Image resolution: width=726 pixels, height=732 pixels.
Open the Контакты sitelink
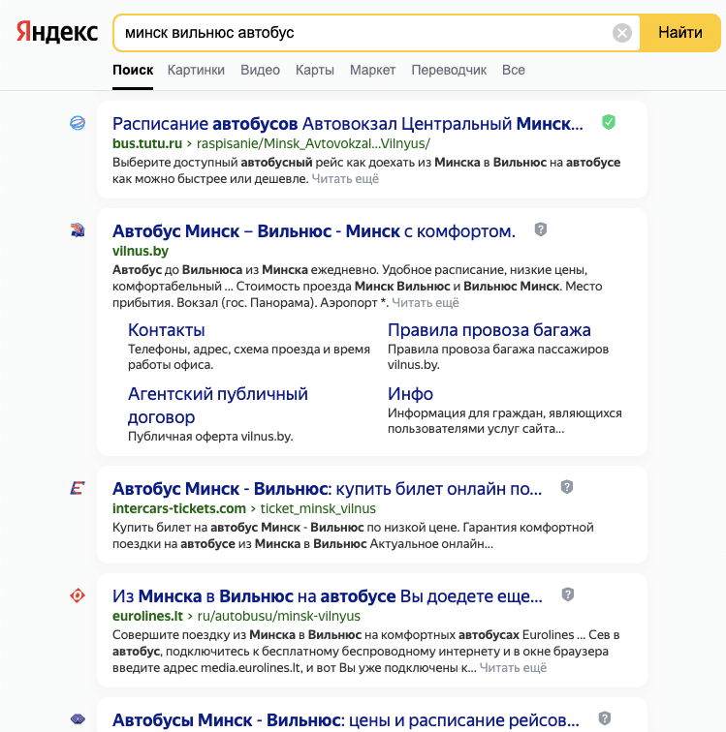tap(167, 330)
